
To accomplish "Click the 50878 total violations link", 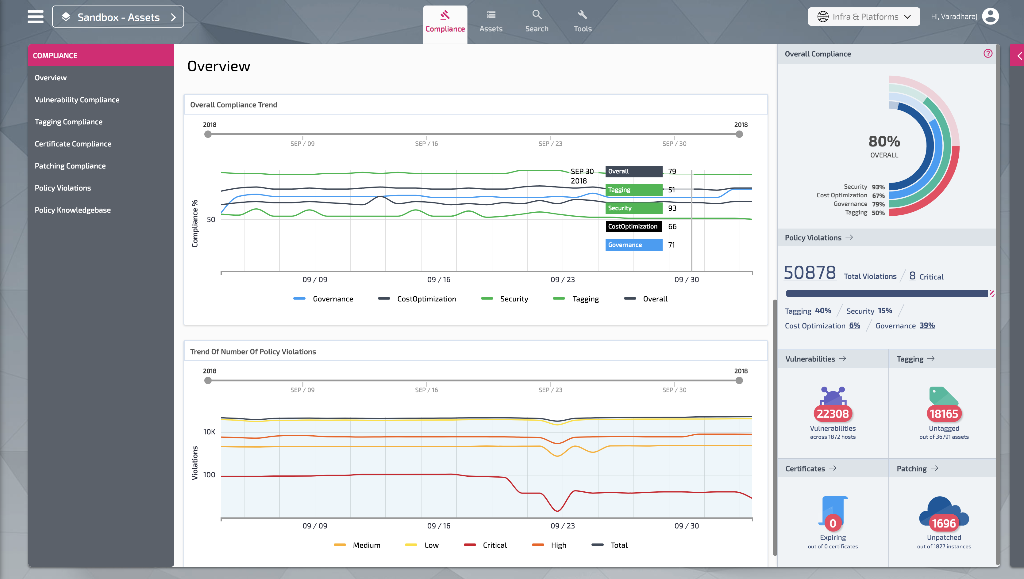I will 809,273.
